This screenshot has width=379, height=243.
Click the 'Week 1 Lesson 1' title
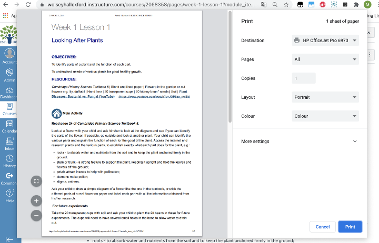(81, 27)
